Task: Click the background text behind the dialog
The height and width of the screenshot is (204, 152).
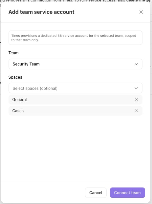Action: click(x=76, y=1)
